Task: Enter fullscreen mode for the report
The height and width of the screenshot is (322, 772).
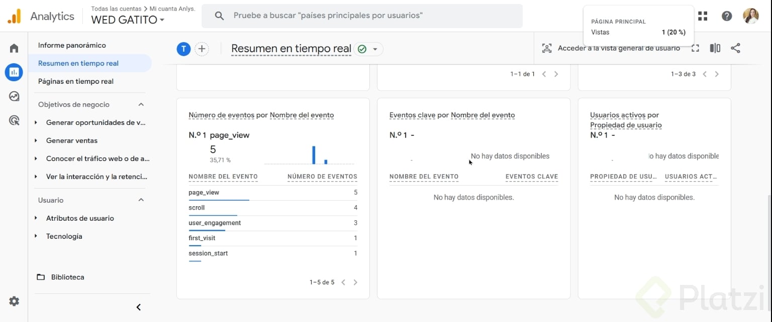Action: [x=695, y=48]
